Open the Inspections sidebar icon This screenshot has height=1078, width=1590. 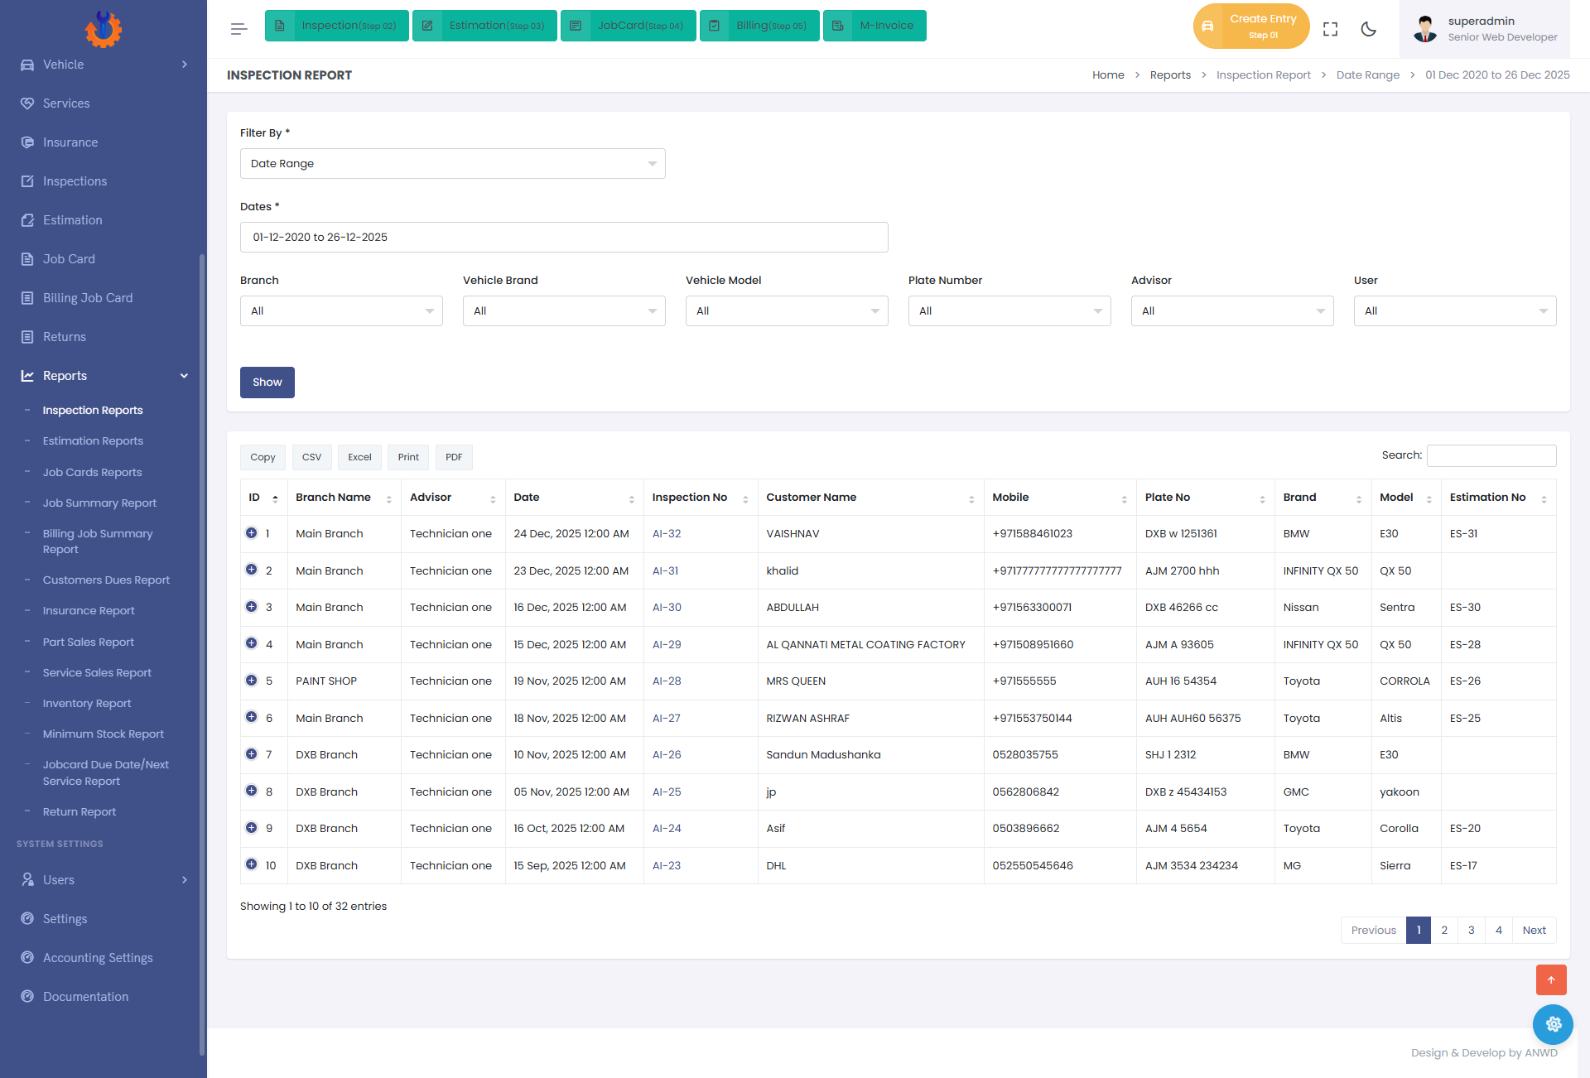(27, 181)
